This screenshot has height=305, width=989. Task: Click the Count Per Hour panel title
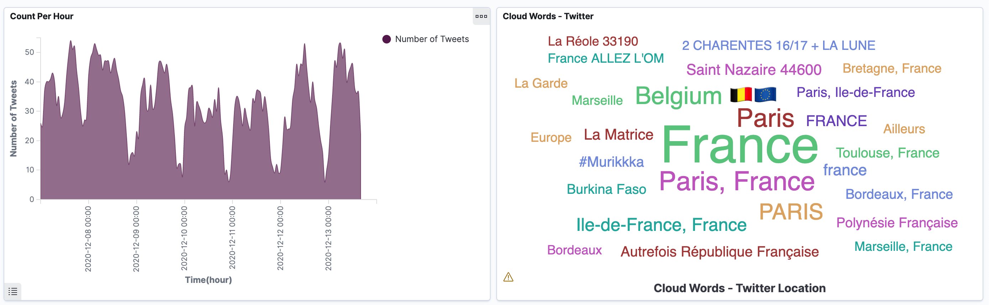click(41, 16)
